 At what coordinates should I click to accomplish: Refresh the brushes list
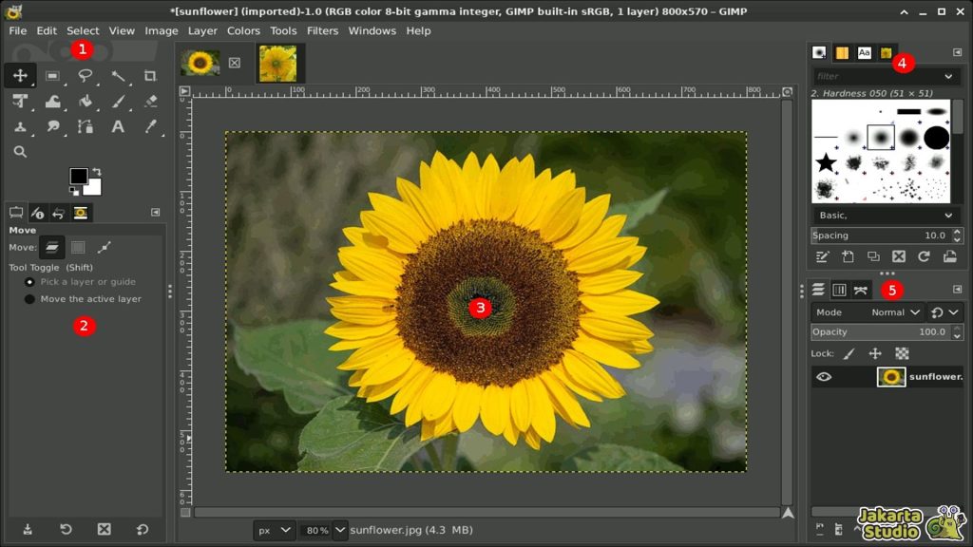pyautogui.click(x=924, y=256)
